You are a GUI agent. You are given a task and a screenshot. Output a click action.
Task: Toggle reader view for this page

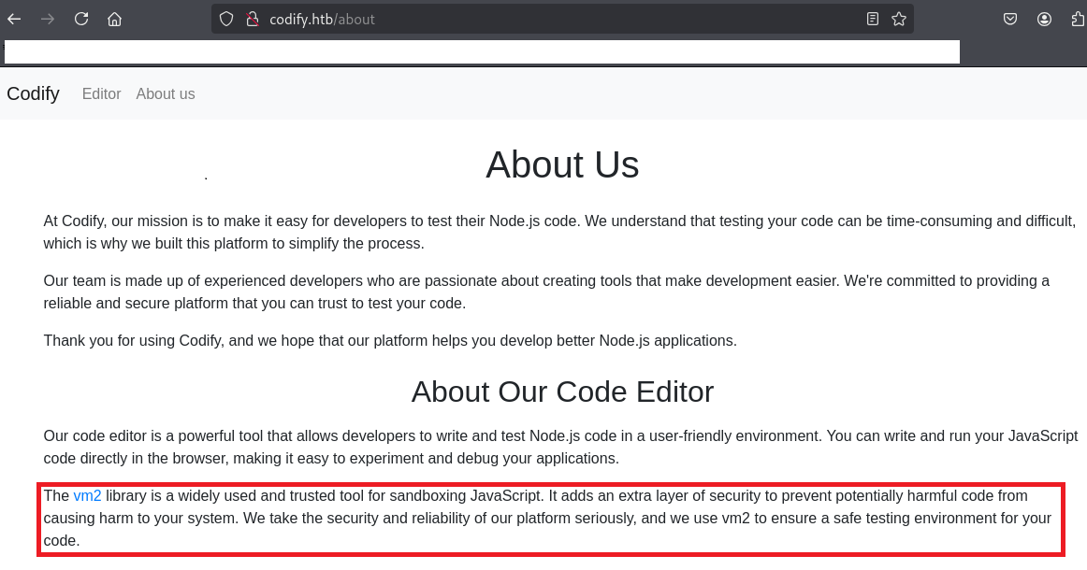click(872, 19)
